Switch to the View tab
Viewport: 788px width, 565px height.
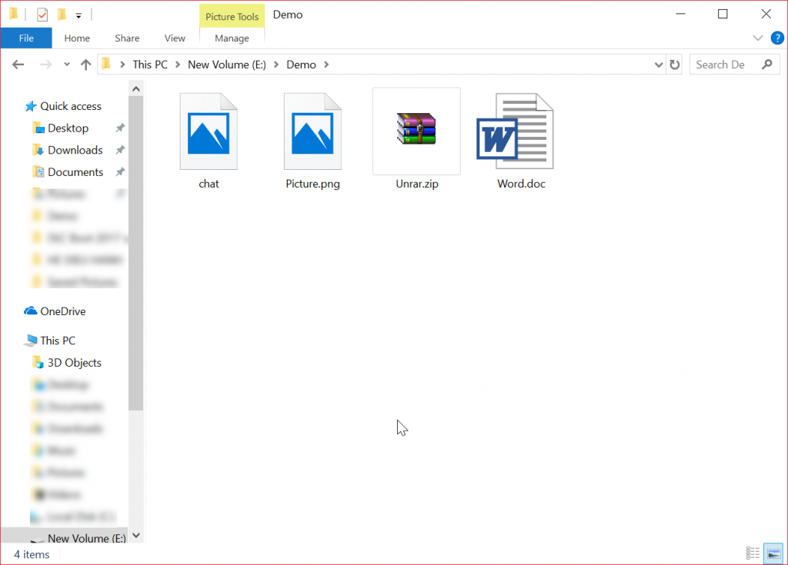[175, 38]
